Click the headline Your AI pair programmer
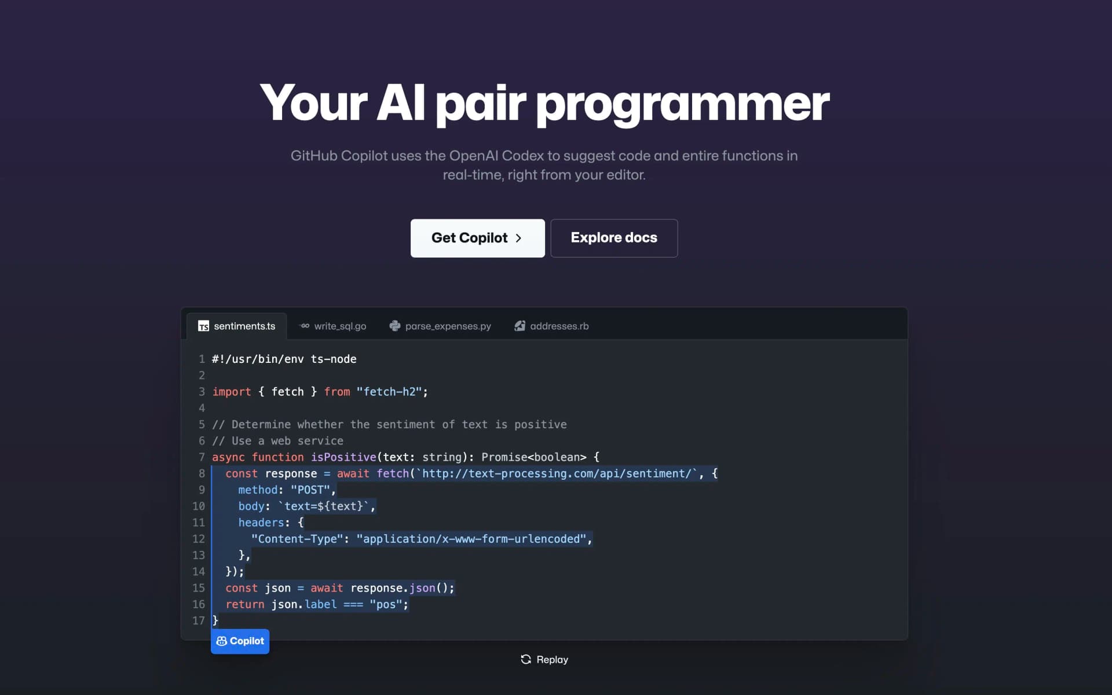The height and width of the screenshot is (695, 1112). [544, 104]
